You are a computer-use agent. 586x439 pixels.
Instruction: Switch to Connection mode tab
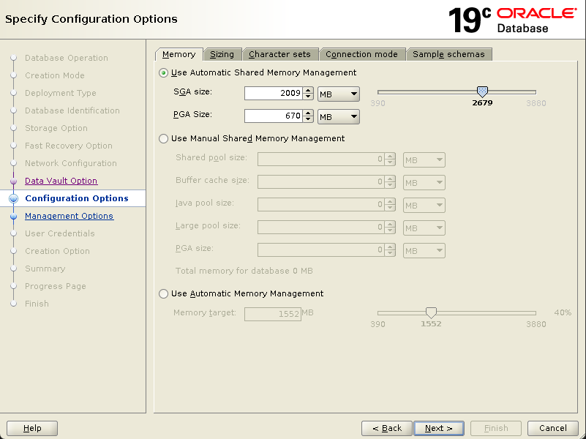coord(361,55)
